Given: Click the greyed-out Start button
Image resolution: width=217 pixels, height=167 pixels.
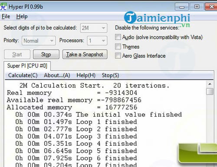Looking at the screenshot, I should tap(17, 54).
